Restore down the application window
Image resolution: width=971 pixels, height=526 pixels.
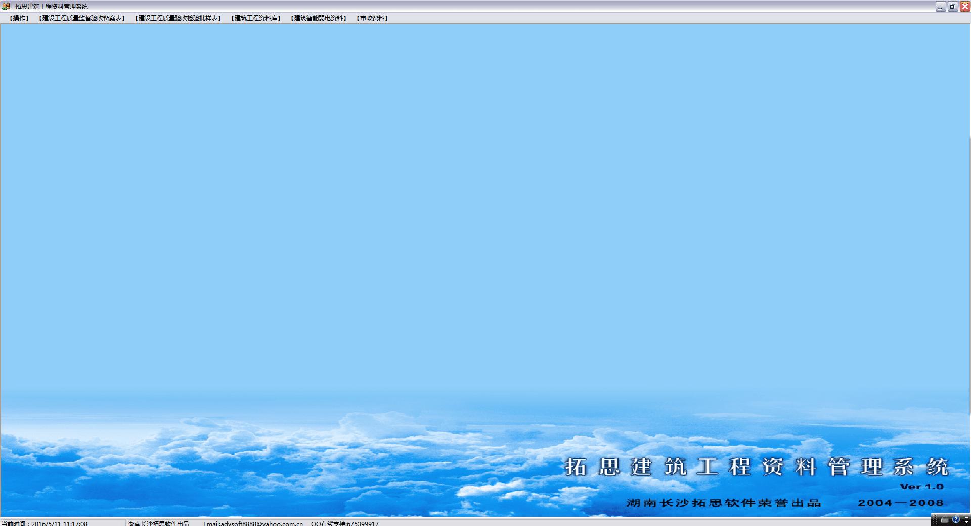pyautogui.click(x=953, y=7)
